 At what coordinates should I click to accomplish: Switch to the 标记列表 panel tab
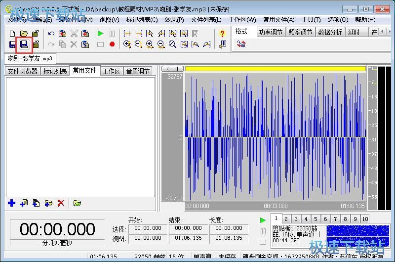pos(55,71)
